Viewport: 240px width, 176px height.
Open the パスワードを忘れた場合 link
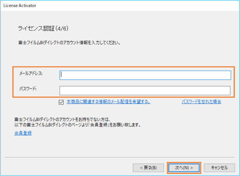coord(201,102)
